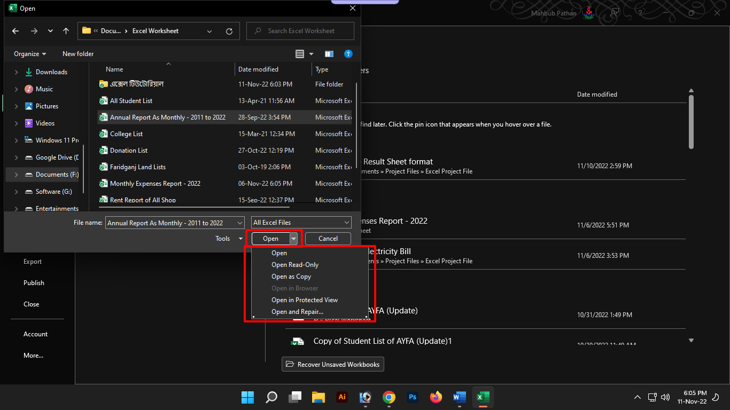Image resolution: width=730 pixels, height=410 pixels.
Task: Click Recover Unsaved Workbooks button
Action: click(x=332, y=365)
